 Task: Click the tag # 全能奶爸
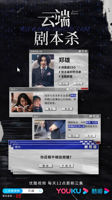(x=66, y=77)
